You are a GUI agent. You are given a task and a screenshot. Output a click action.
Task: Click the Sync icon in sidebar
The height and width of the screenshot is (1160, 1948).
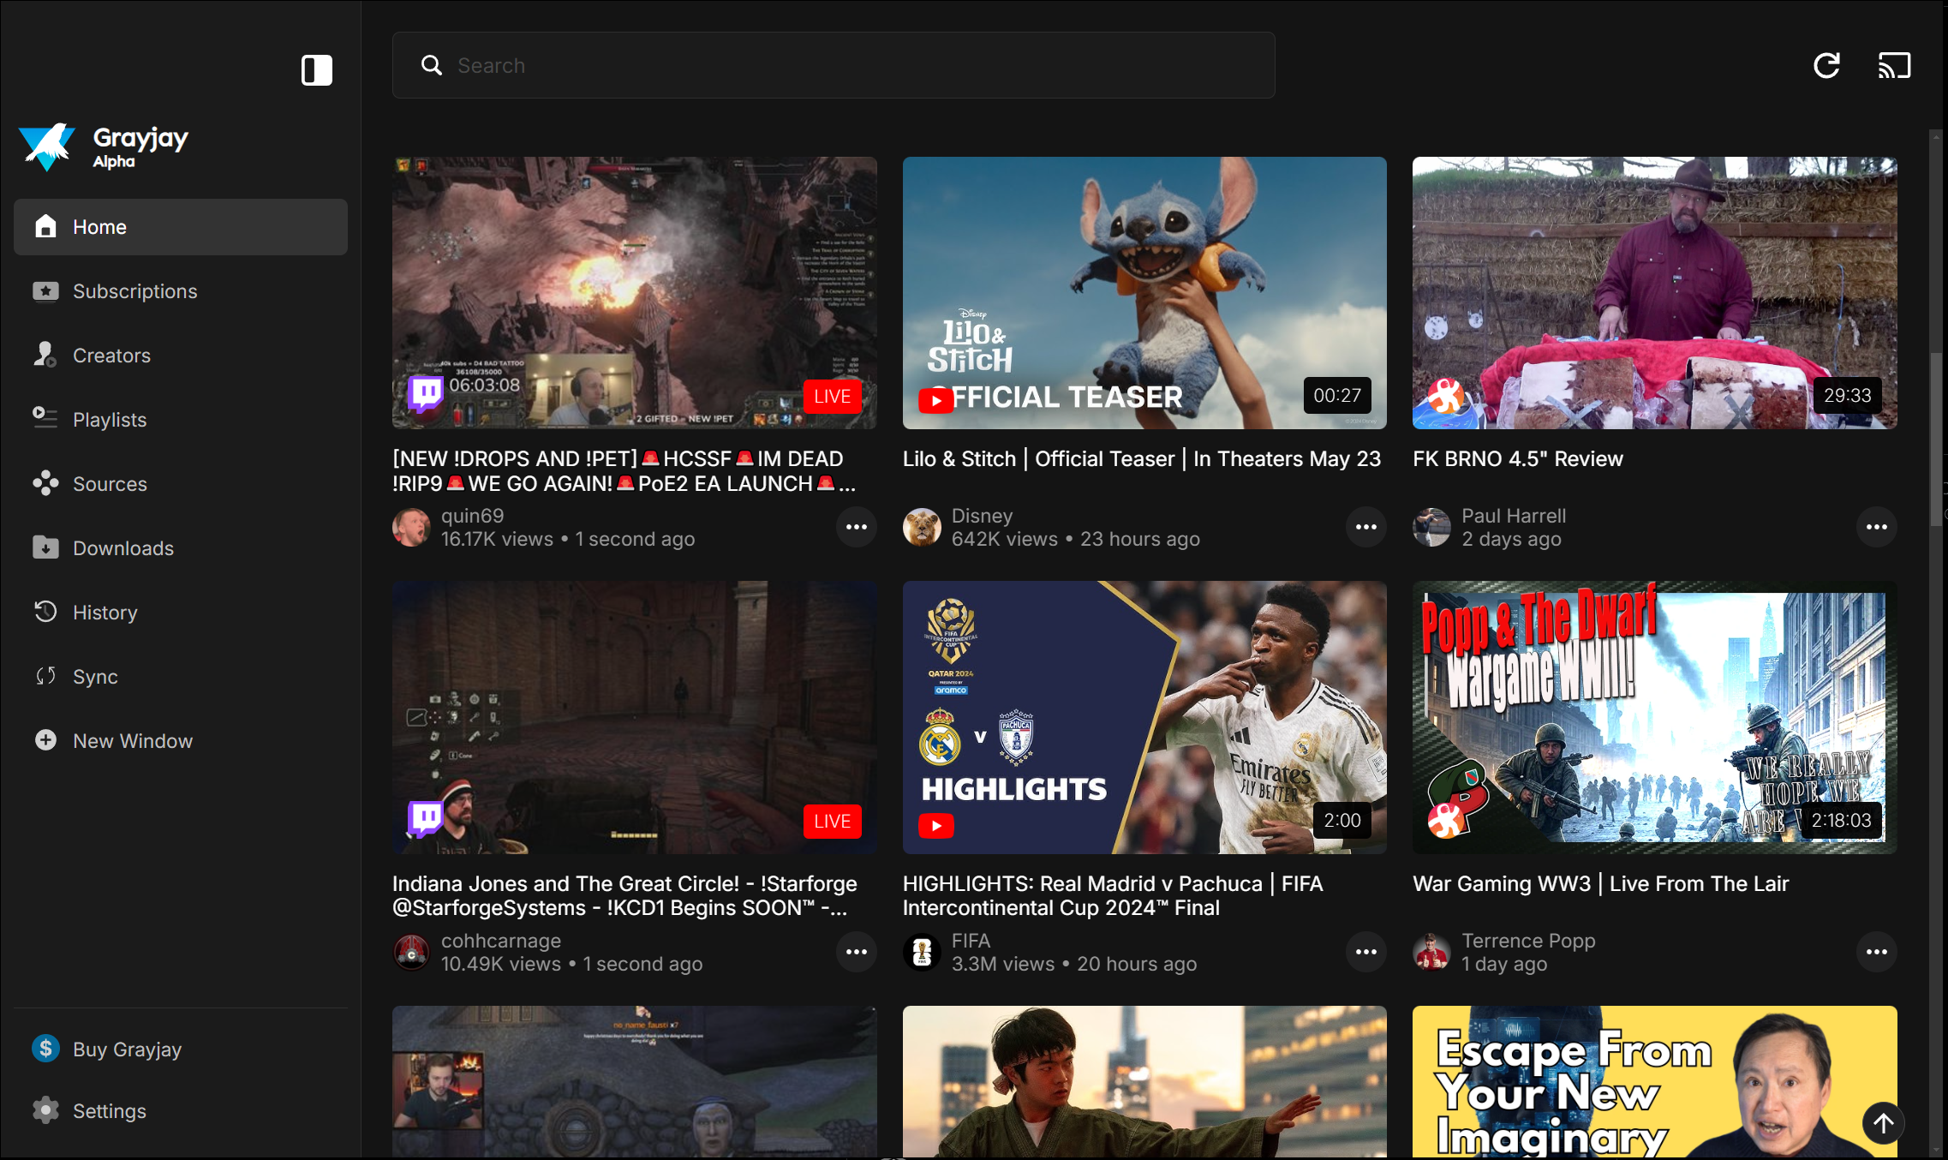(x=45, y=676)
